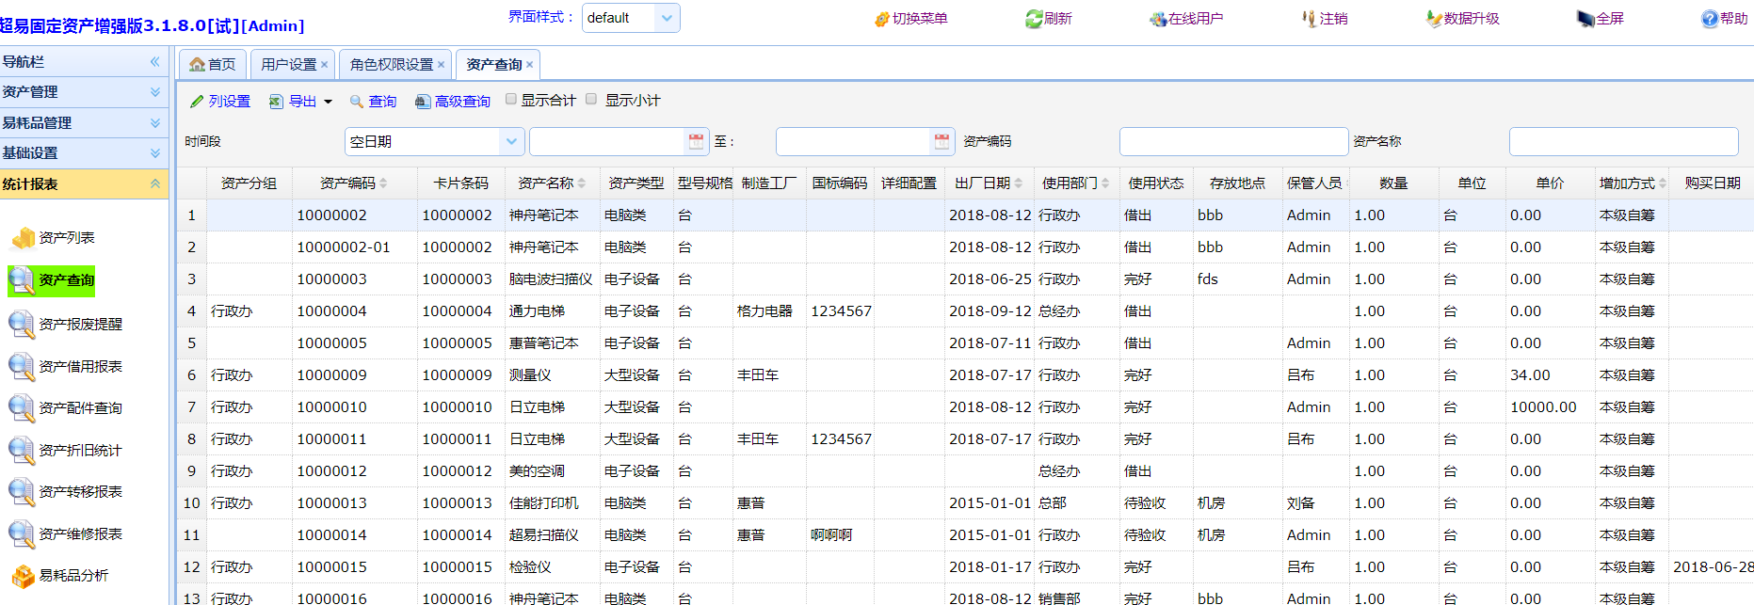The width and height of the screenshot is (1754, 605).
Task: Switch to the 角色权限设置 tab
Action: pos(391,64)
